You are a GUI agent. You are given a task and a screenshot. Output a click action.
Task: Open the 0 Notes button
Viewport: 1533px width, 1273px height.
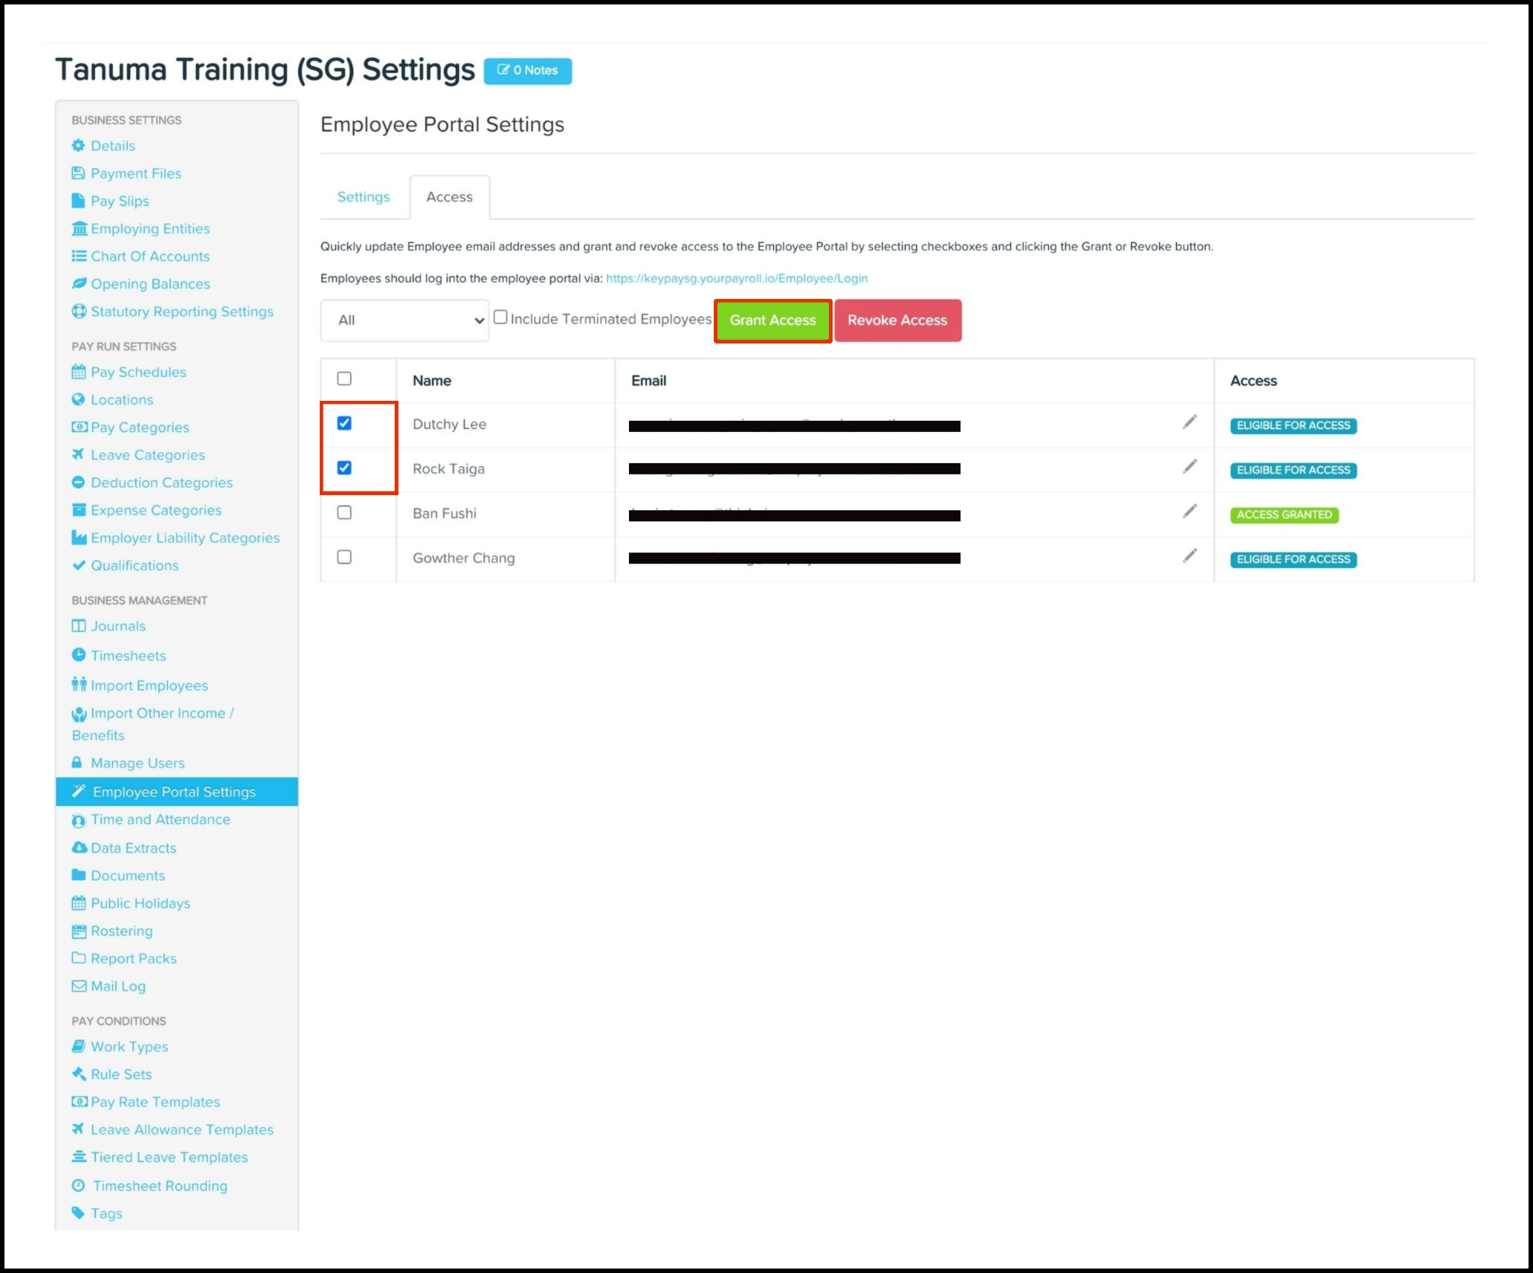click(528, 71)
